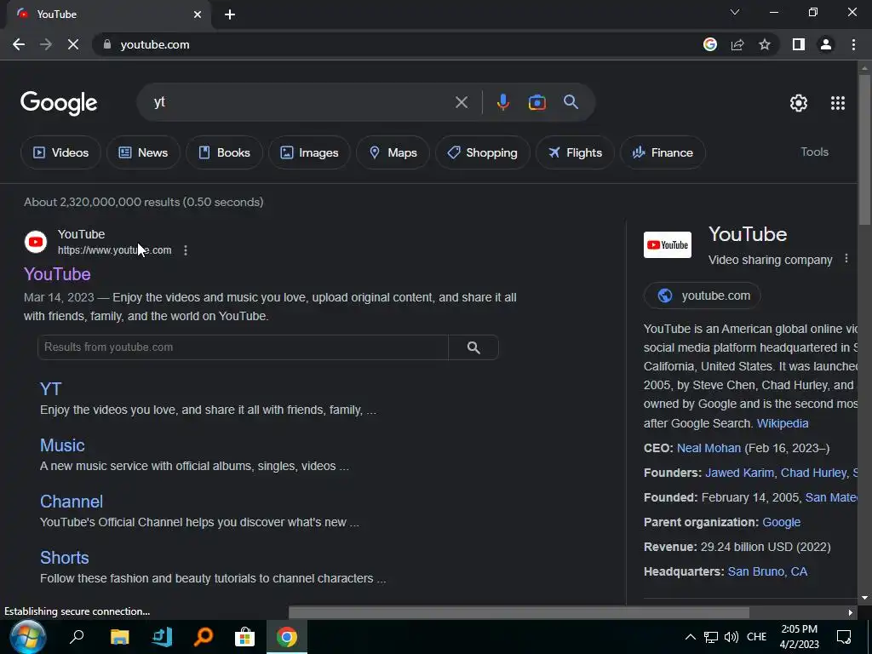872x654 pixels.
Task: Close the YouTube browser tab
Action: coord(198,14)
